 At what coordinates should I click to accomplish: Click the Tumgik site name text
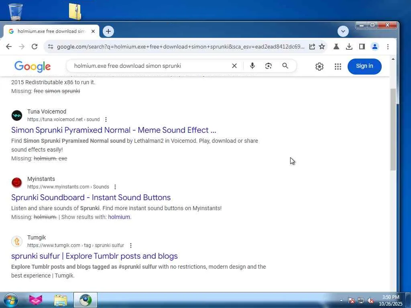point(37,237)
